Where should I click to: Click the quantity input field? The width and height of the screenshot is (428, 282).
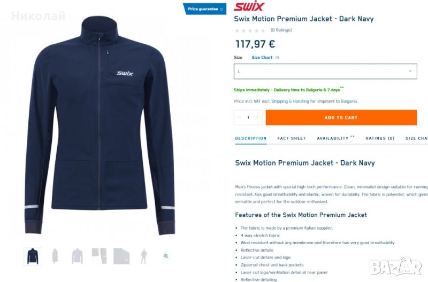[248, 117]
